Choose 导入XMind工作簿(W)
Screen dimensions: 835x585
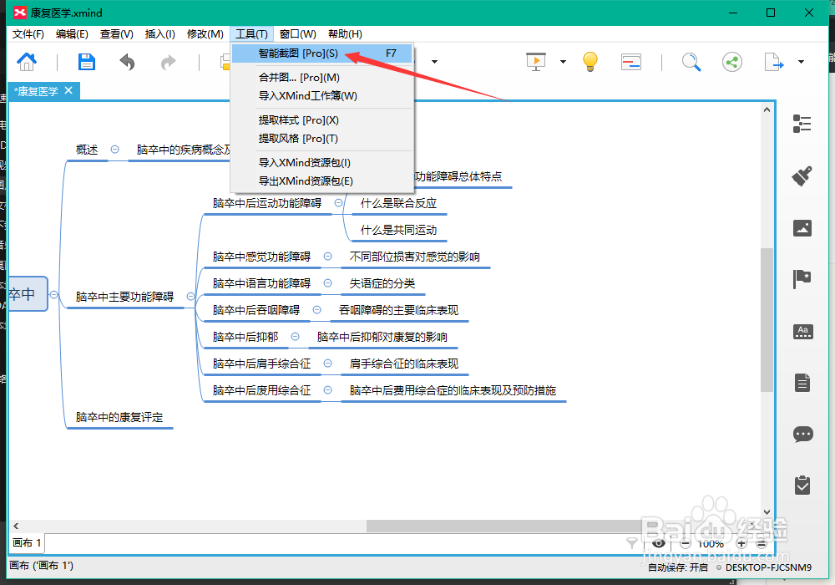coord(322,96)
